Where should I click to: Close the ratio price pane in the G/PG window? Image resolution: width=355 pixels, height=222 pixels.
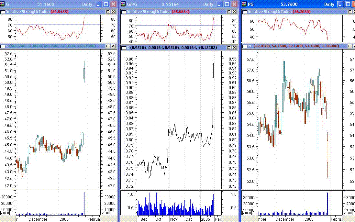click(234, 48)
